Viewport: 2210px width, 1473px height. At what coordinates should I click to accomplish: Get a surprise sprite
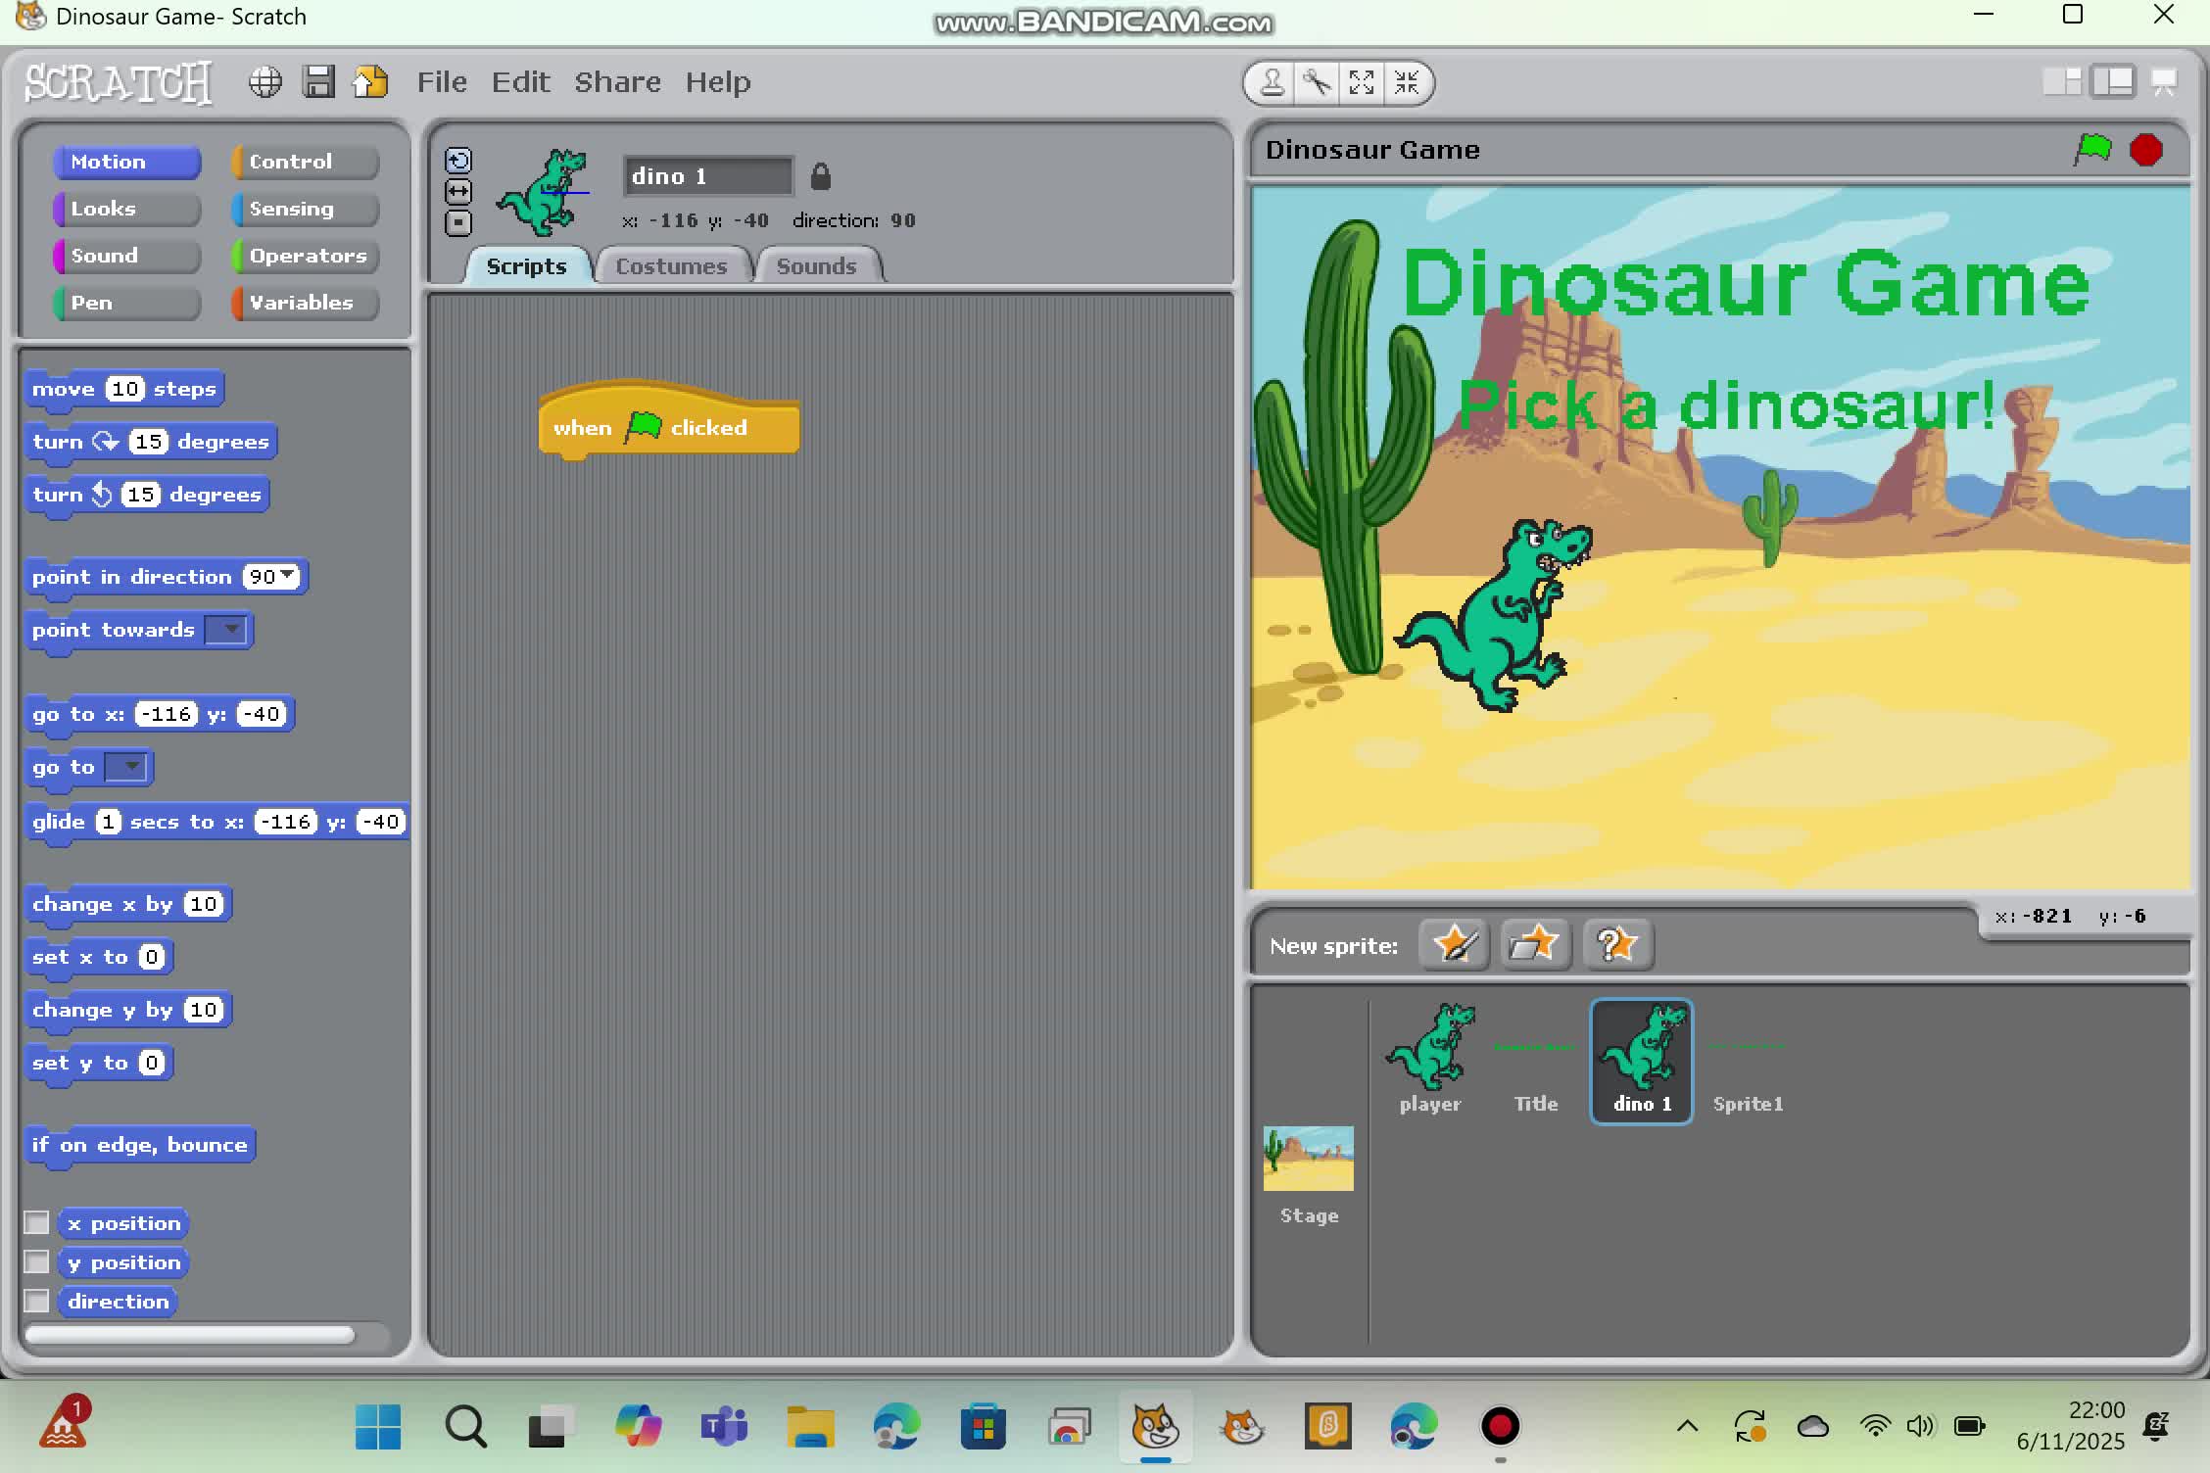tap(1617, 944)
